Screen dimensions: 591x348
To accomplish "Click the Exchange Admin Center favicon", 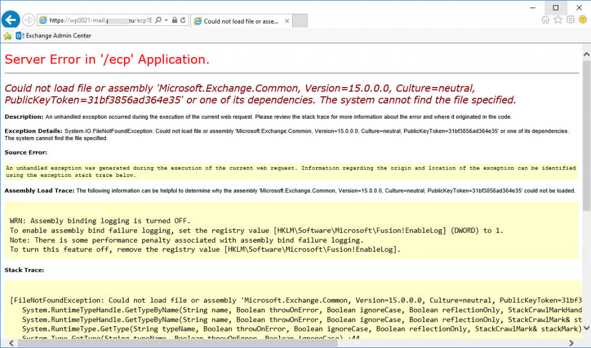I will pos(20,35).
